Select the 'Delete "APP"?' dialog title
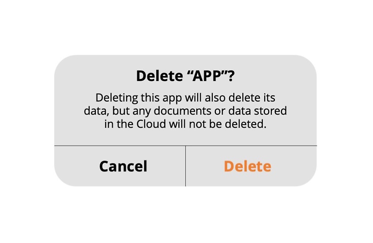 (185, 76)
